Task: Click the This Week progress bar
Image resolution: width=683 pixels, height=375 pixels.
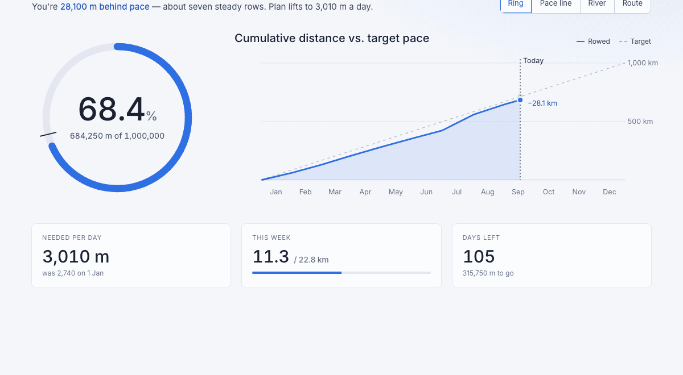Action: [x=341, y=273]
